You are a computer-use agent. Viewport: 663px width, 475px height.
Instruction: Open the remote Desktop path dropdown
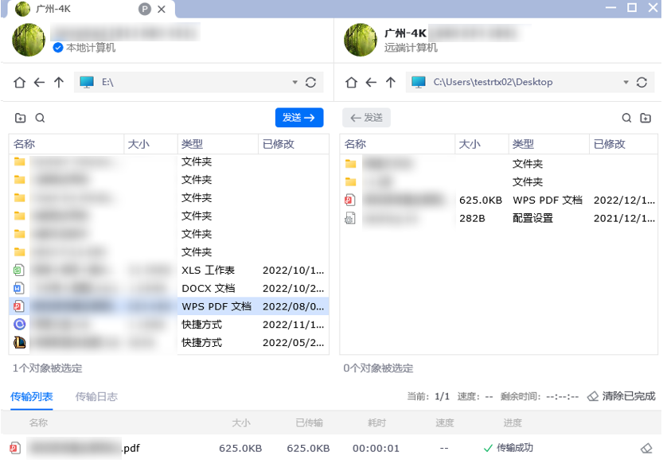[x=626, y=82]
